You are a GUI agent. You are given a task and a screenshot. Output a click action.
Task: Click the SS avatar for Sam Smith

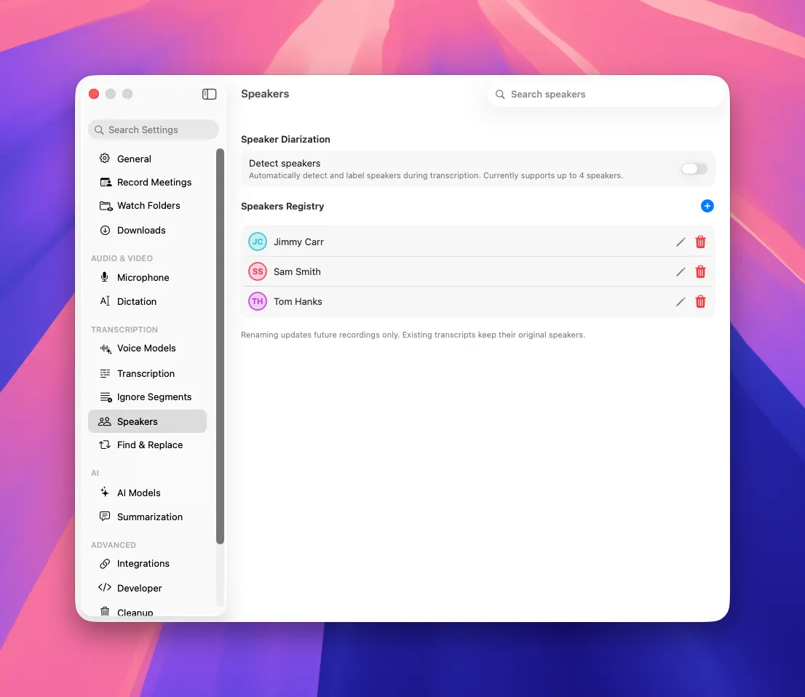(x=257, y=271)
